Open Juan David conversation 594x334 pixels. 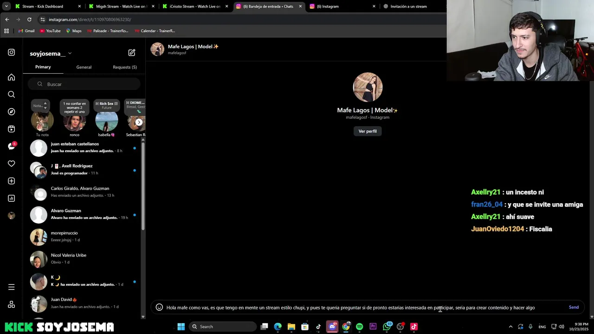[x=84, y=303]
